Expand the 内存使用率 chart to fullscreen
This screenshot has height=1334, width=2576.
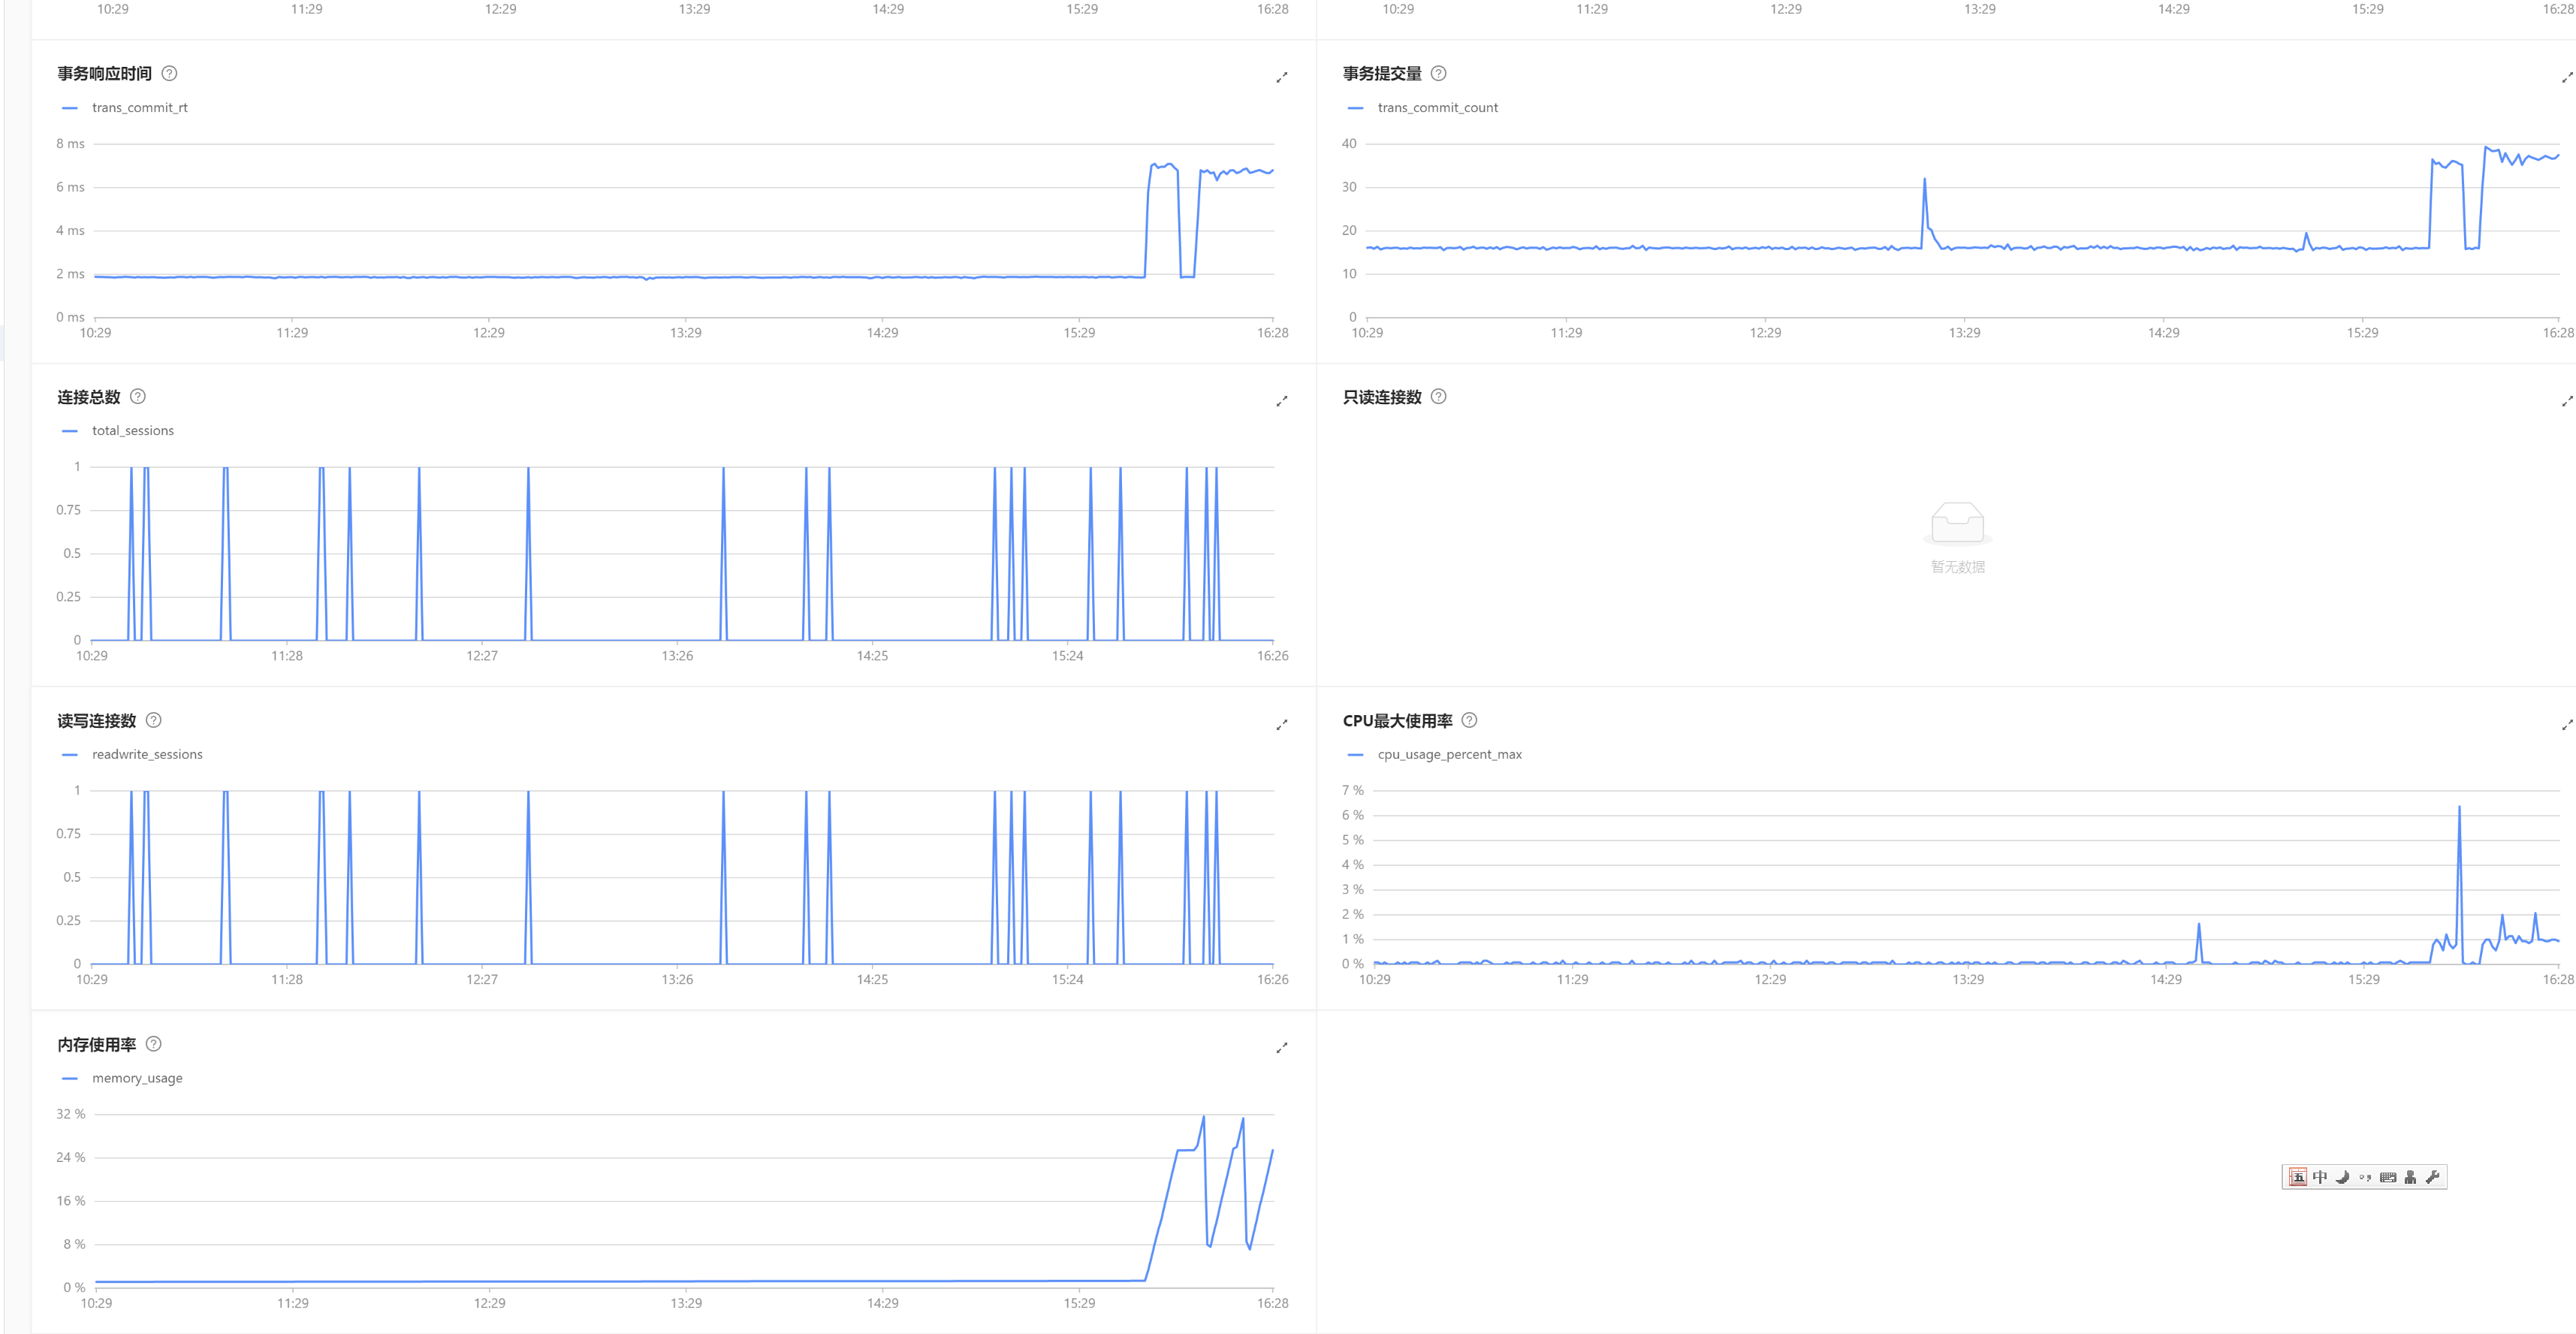pos(1281,1048)
